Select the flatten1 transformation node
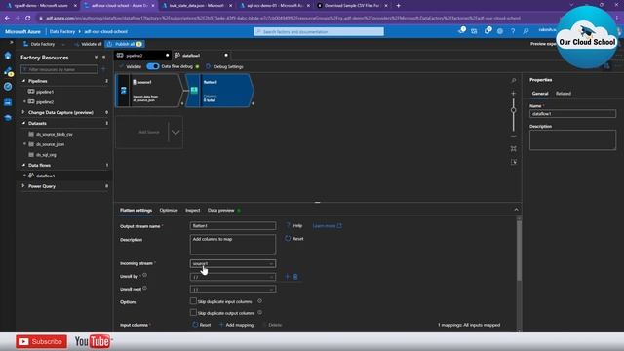 (x=218, y=91)
